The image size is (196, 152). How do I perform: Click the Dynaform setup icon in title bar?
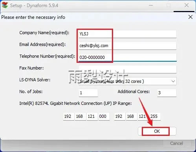(5, 5)
